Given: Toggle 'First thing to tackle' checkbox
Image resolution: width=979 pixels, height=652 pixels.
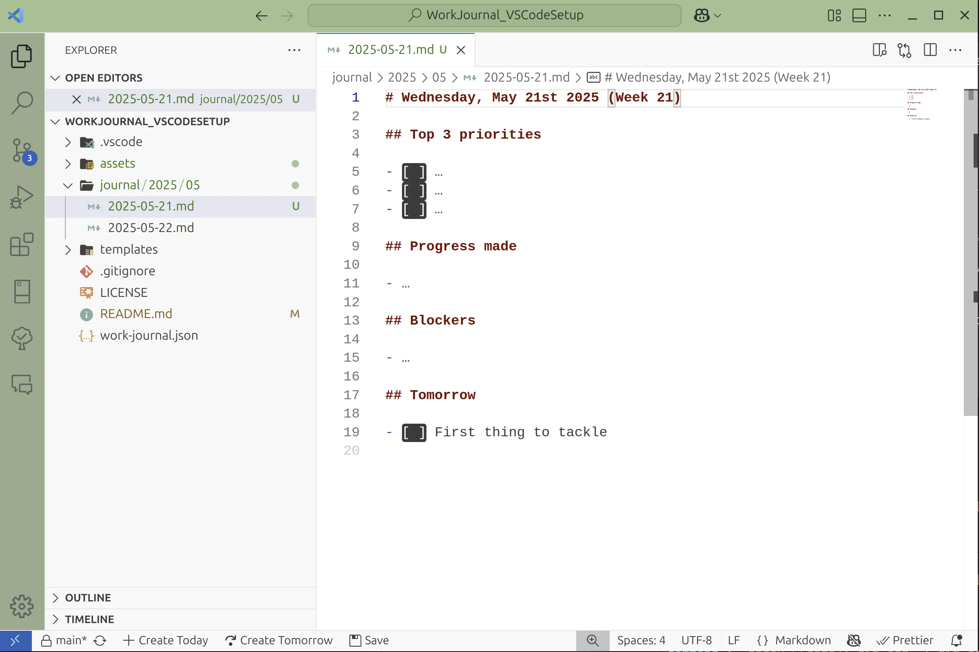Looking at the screenshot, I should pyautogui.click(x=414, y=433).
